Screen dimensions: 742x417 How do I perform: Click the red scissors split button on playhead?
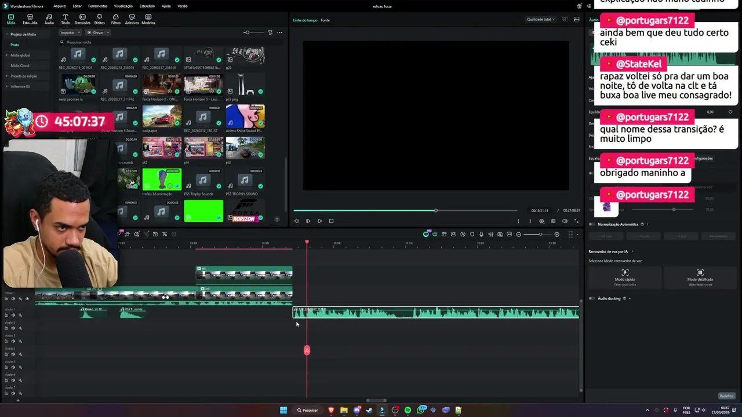coord(307,350)
